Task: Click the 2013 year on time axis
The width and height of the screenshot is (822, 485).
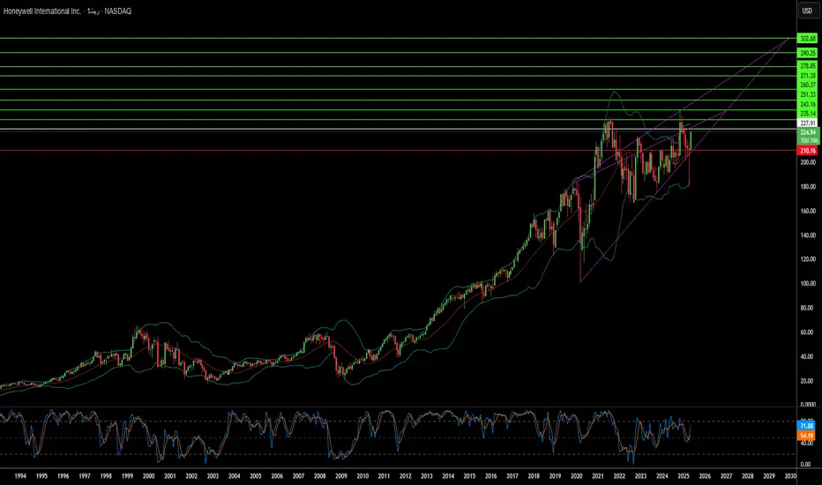Action: pyautogui.click(x=427, y=476)
